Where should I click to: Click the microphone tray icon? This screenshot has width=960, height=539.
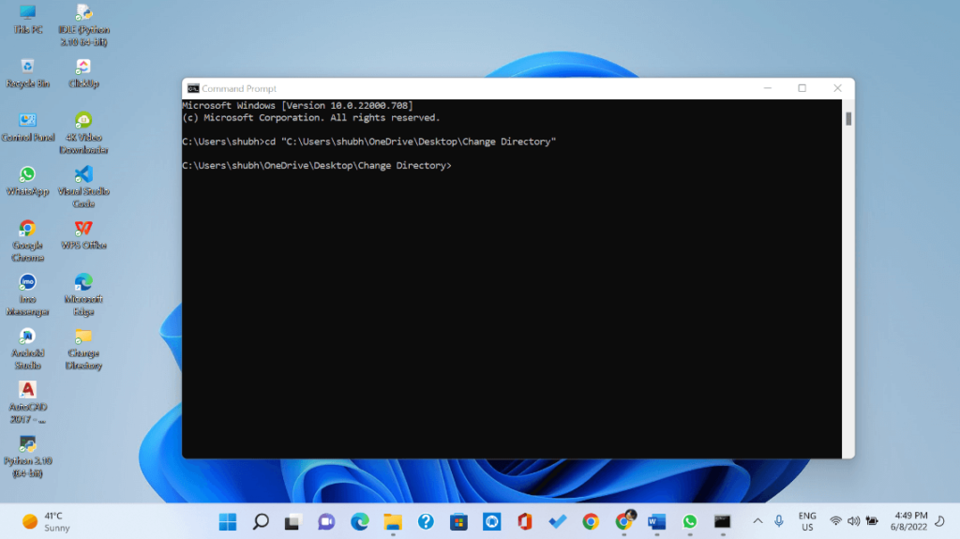click(779, 521)
